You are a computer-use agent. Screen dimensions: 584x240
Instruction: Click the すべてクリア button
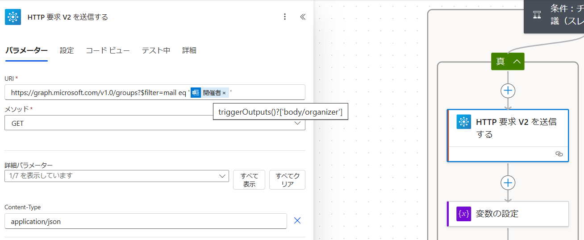(287, 180)
